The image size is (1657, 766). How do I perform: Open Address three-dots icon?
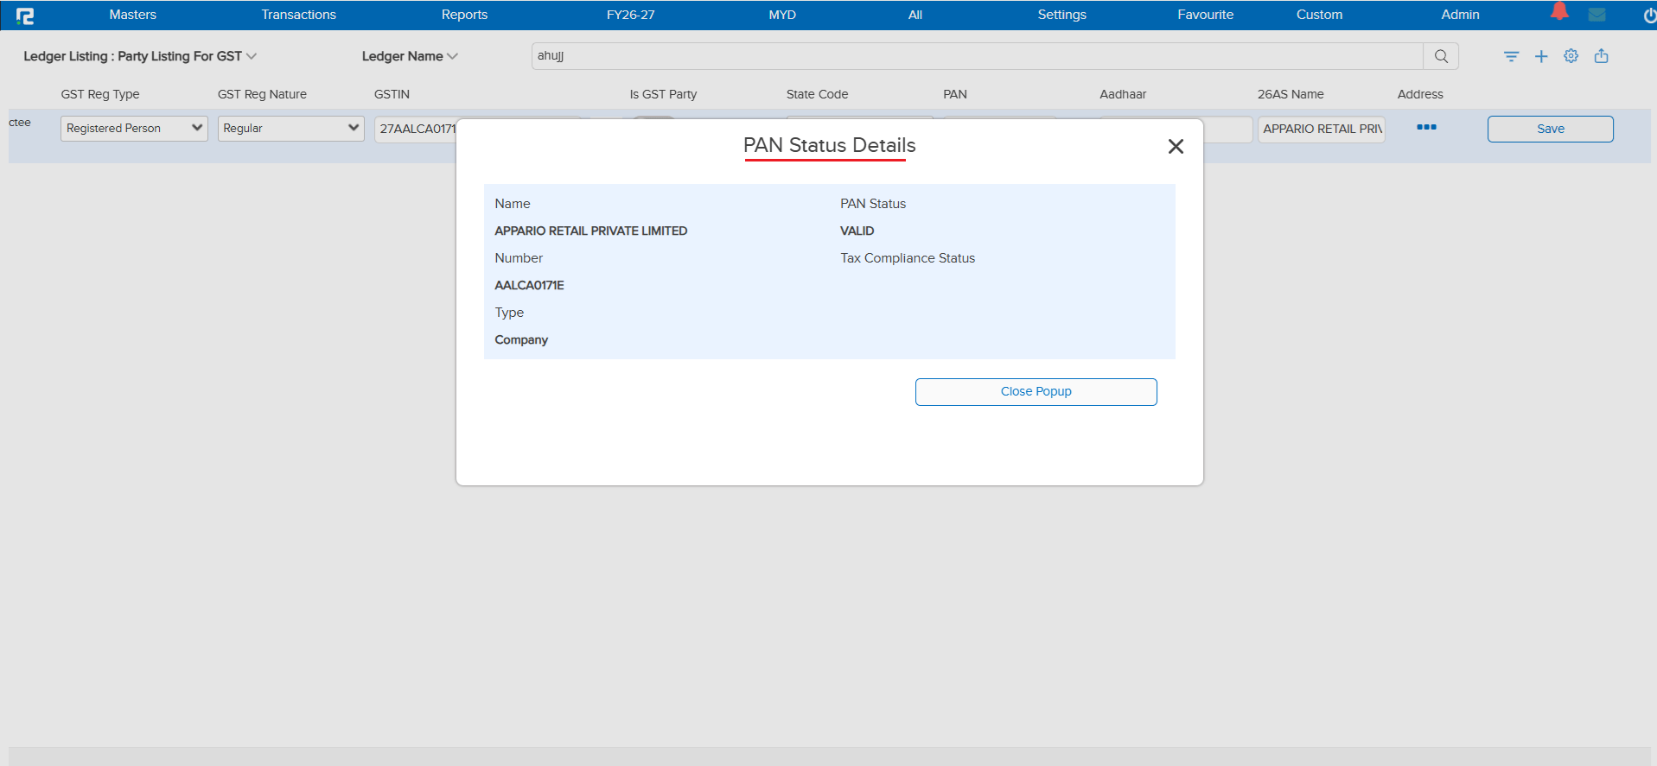tap(1426, 127)
